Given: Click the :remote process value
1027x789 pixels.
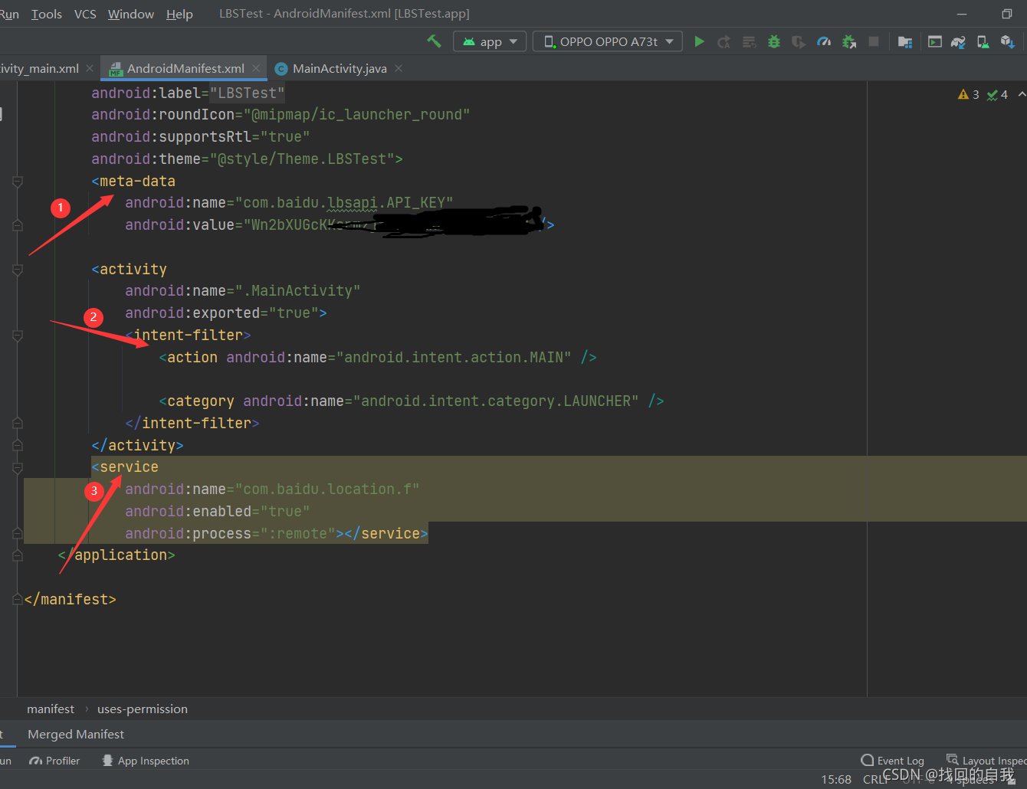Looking at the screenshot, I should [x=302, y=534].
